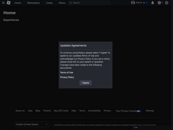Open Your Privacy Choices link

tap(128, 111)
